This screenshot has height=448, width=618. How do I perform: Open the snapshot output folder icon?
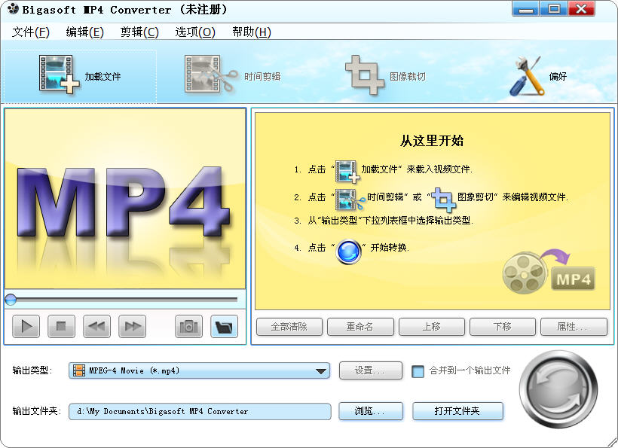222,325
